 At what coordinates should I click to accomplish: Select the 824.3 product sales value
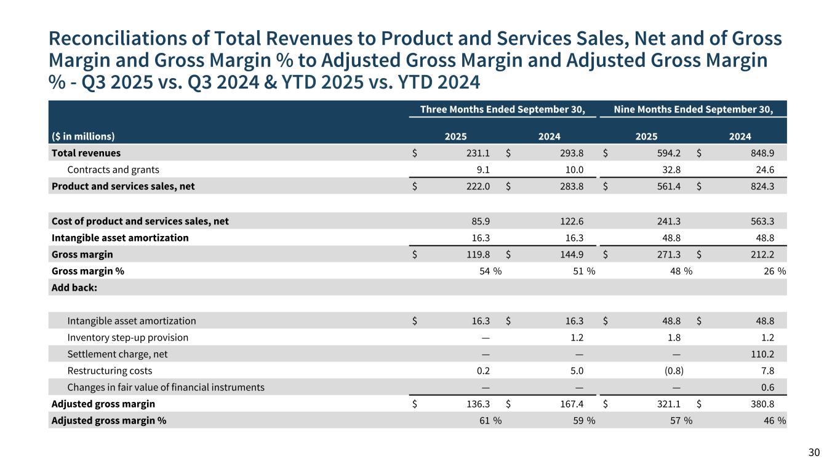(762, 186)
